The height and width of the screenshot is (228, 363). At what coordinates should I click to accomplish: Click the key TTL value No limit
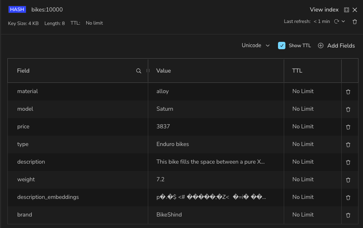[94, 23]
